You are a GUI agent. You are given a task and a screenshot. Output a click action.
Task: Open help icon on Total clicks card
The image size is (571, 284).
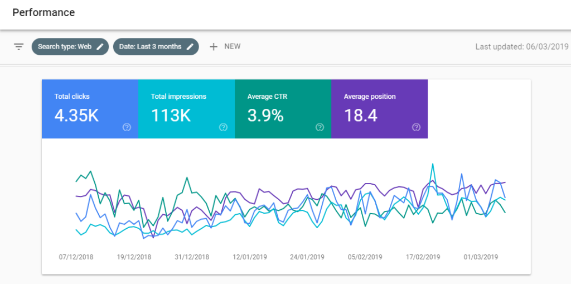[x=127, y=127]
